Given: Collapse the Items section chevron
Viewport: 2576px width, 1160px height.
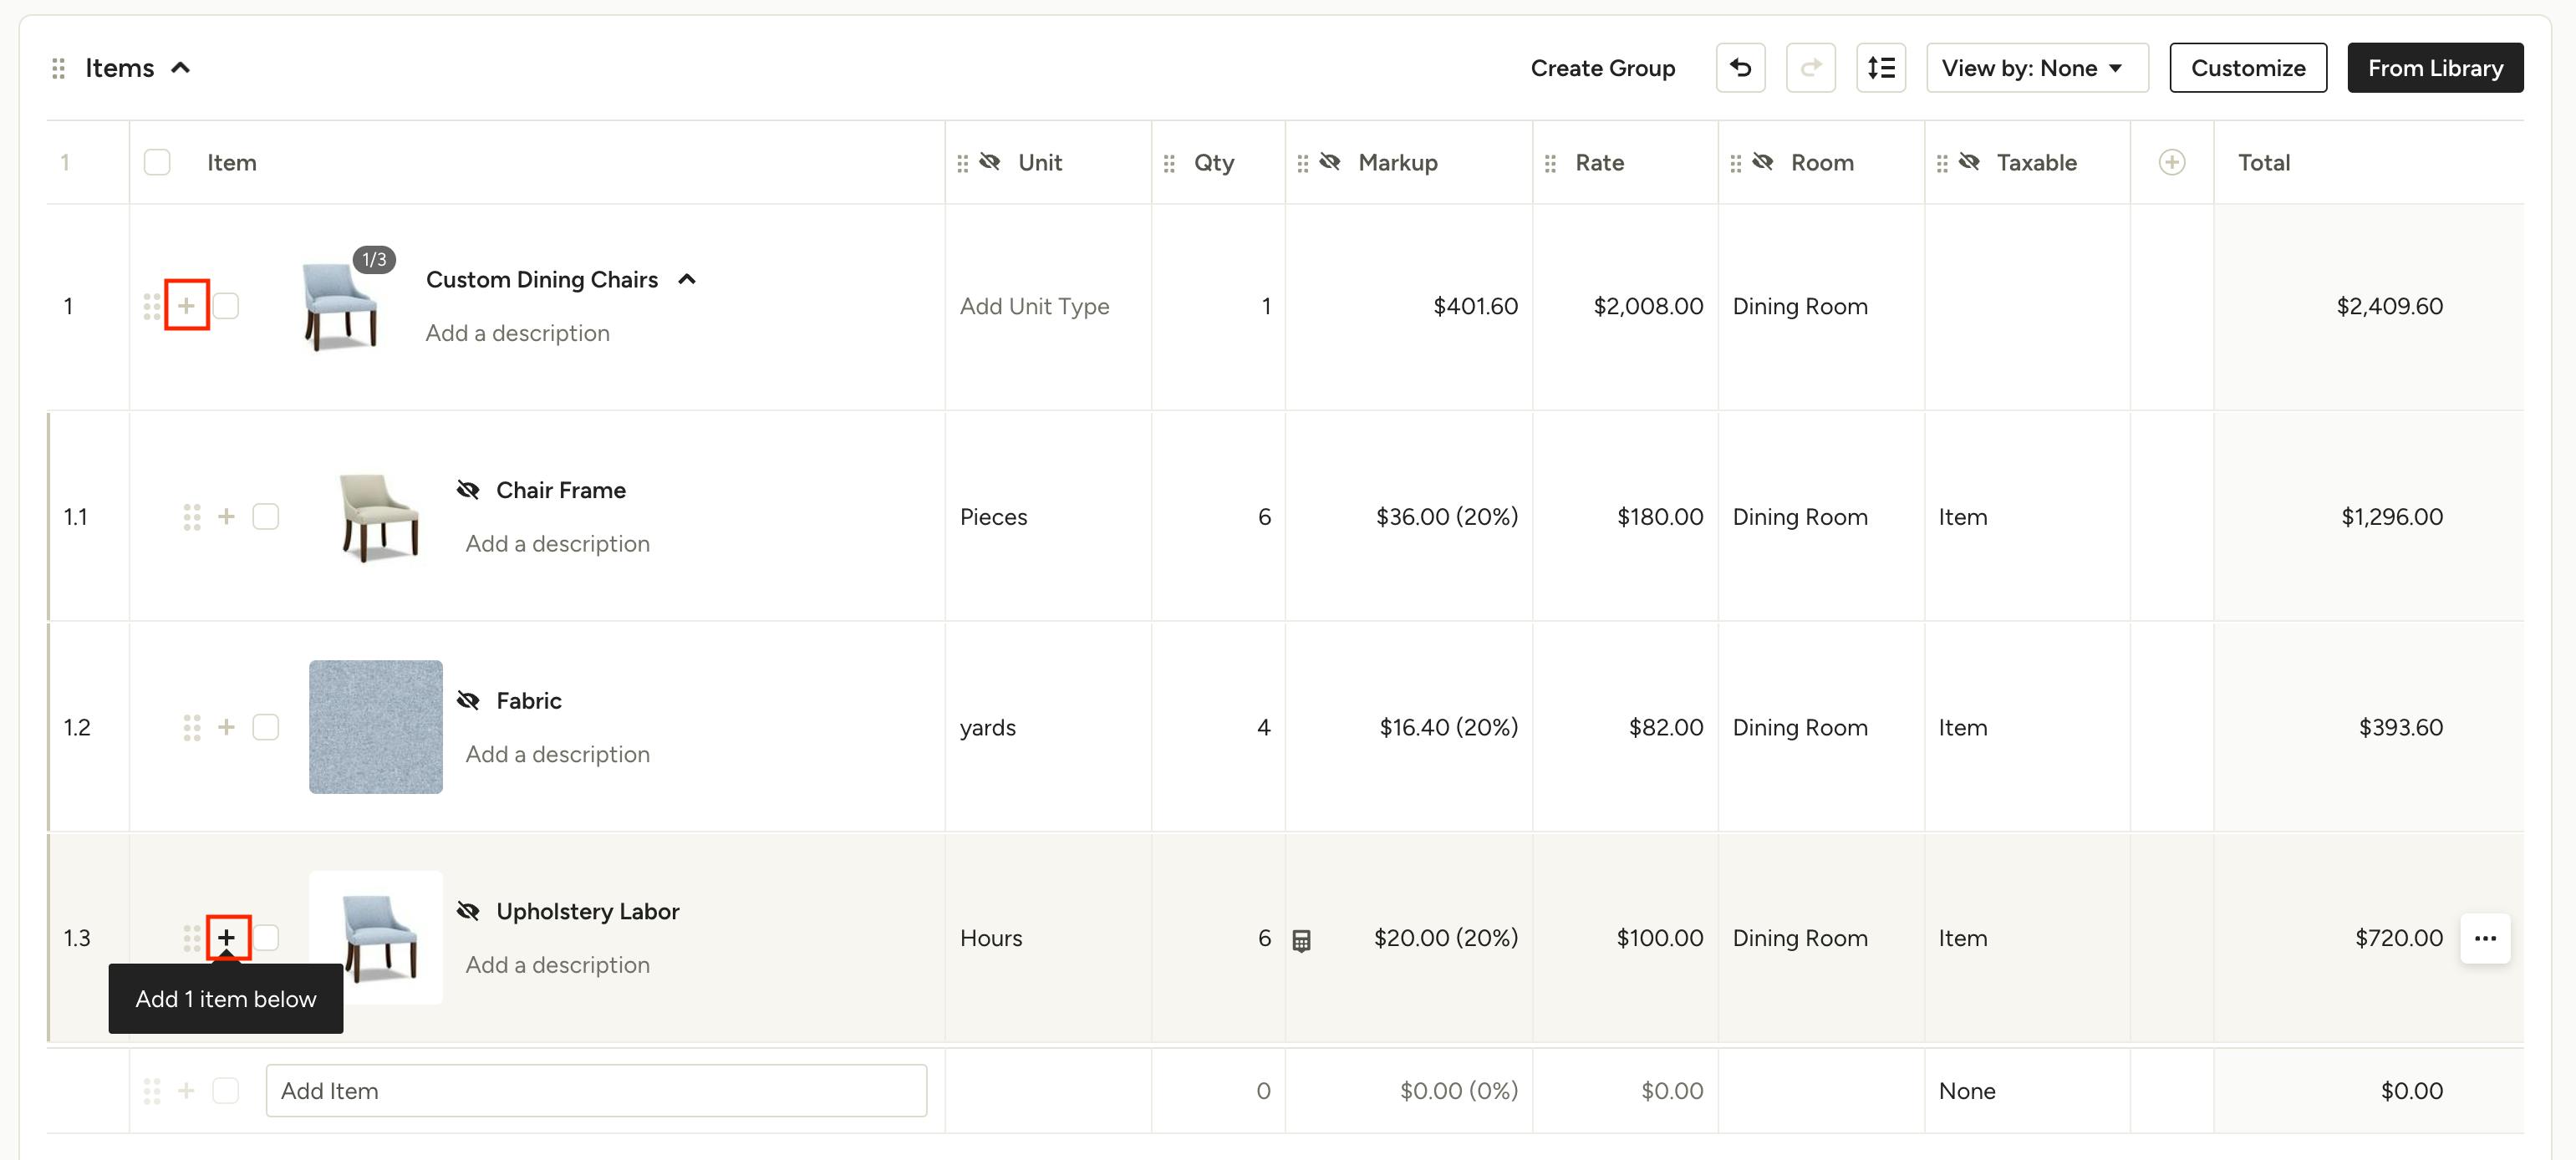Looking at the screenshot, I should click(181, 68).
